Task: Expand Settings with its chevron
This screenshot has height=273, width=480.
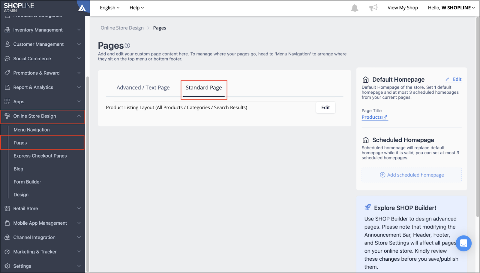Action: tap(79, 266)
